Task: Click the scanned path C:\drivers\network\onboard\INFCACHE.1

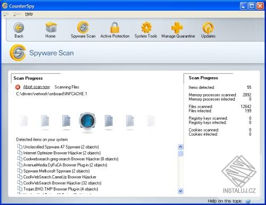Action: click(x=52, y=94)
